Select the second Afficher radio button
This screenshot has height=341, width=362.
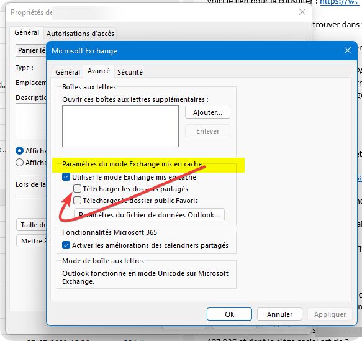[20, 163]
